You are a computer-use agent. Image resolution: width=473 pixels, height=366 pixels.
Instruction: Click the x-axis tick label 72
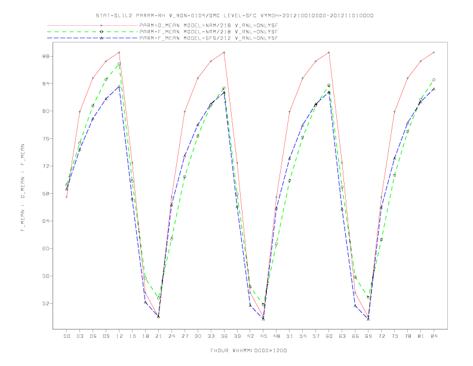pyautogui.click(x=382, y=336)
